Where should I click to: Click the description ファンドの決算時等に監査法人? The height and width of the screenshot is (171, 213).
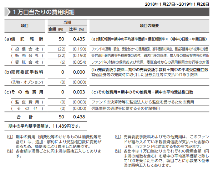[142, 102]
